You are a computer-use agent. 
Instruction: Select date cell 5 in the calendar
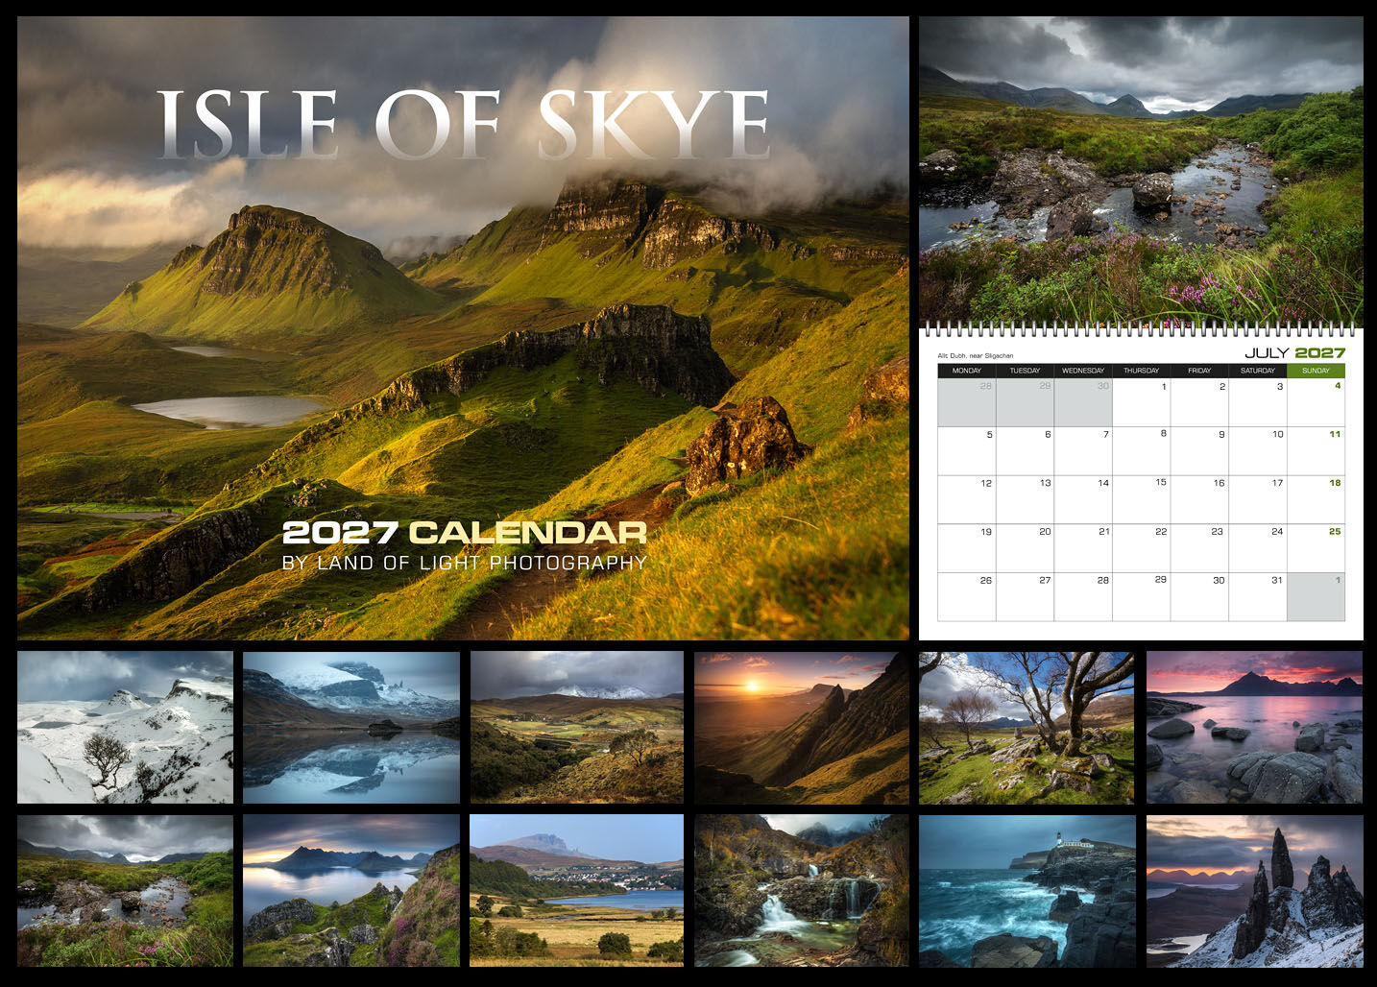[967, 451]
